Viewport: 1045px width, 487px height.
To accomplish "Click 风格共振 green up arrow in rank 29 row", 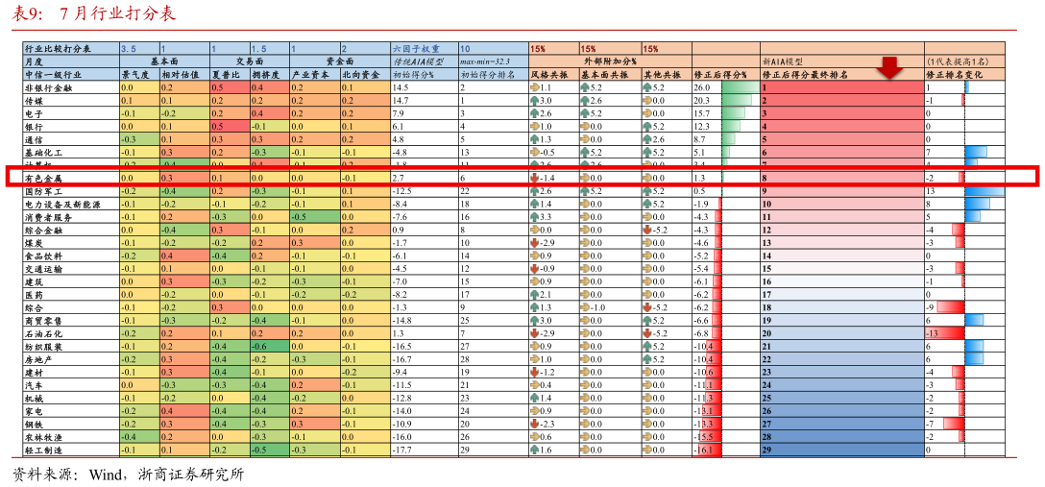I will (x=535, y=450).
